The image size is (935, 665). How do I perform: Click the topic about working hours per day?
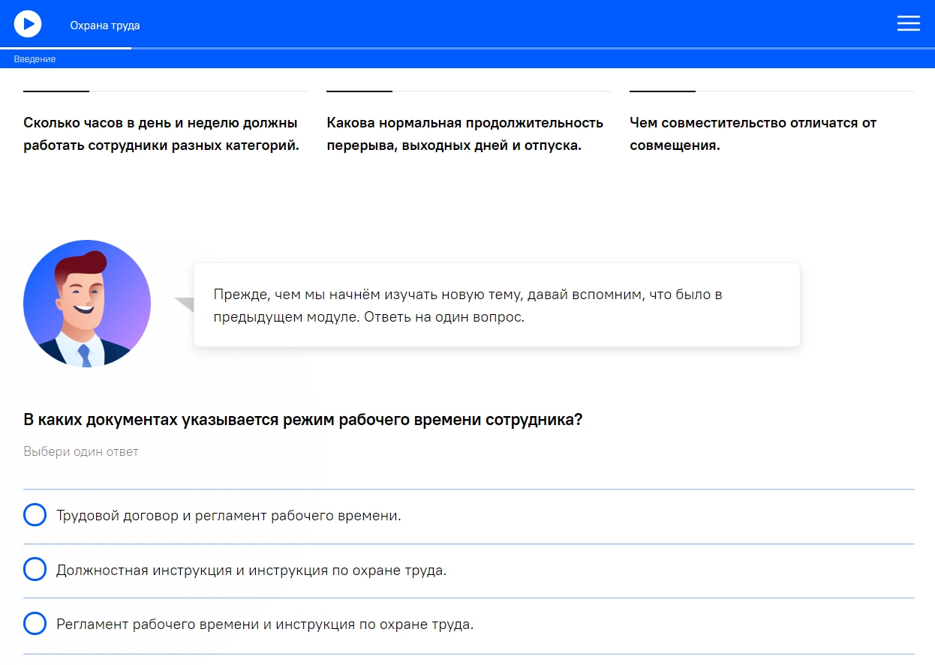(x=161, y=134)
